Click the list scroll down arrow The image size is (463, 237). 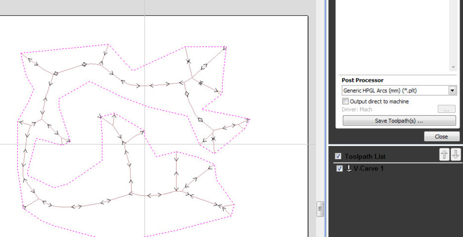point(453,68)
